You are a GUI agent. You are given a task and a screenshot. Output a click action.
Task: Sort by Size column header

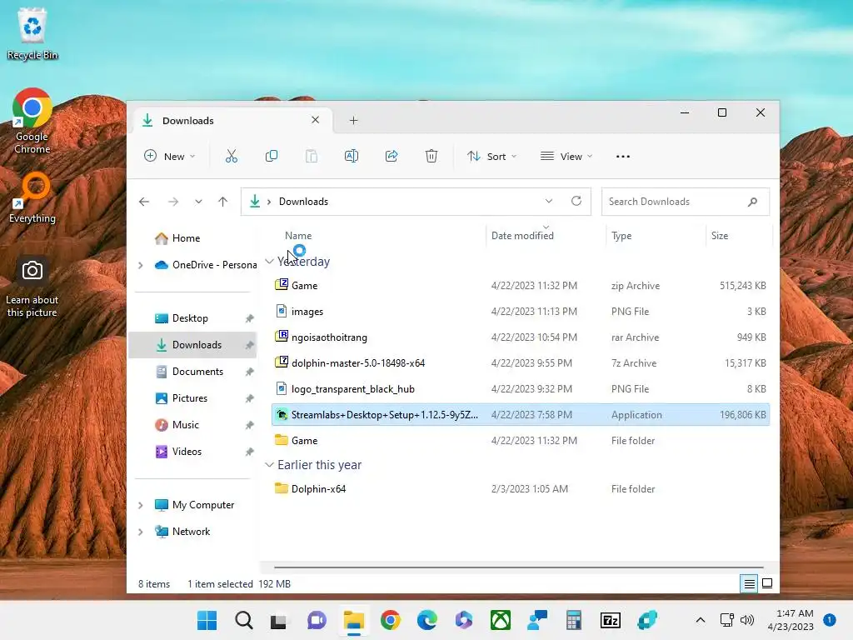719,236
